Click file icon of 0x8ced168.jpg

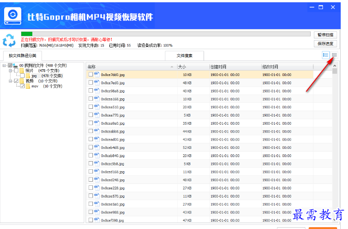tap(97, 172)
